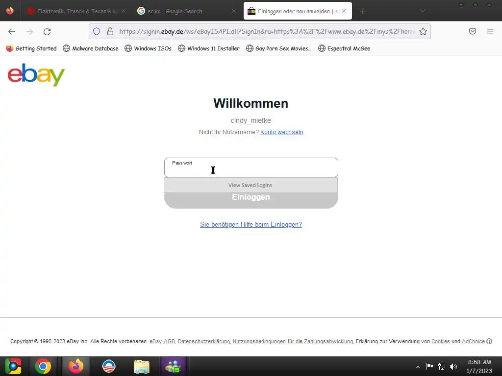Reload the current eBay page

47,32
